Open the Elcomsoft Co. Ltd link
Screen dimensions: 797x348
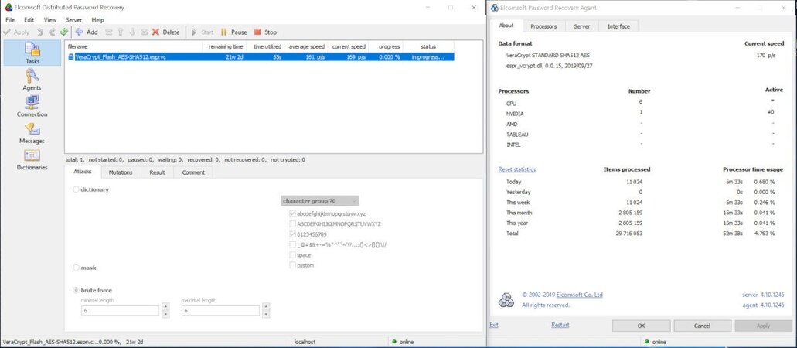click(x=579, y=295)
